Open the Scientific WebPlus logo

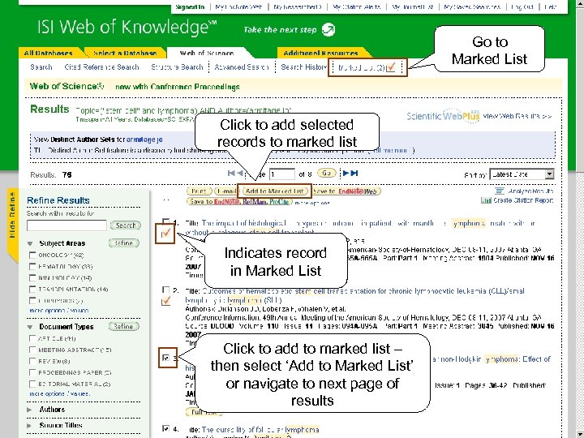tap(443, 116)
